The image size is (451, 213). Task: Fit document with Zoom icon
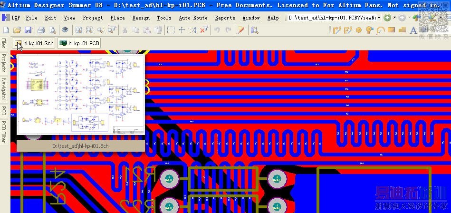pyautogui.click(x=78, y=30)
